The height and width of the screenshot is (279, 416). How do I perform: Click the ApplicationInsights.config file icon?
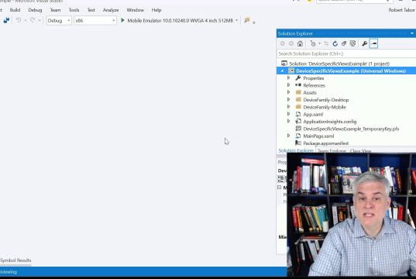[x=298, y=122]
